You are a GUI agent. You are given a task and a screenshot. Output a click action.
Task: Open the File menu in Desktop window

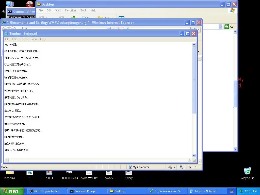41,10
